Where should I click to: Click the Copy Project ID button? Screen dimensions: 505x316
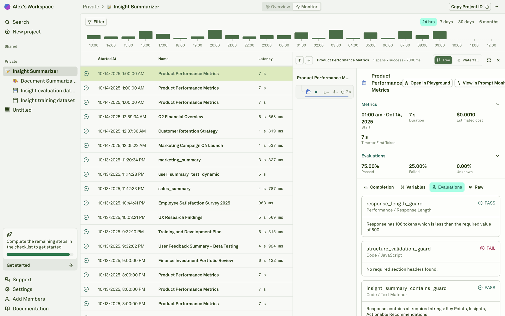coord(470,7)
